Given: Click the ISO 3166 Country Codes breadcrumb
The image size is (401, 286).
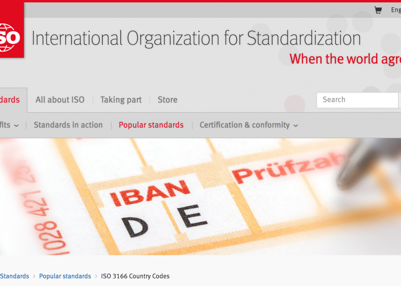Looking at the screenshot, I should (x=135, y=276).
